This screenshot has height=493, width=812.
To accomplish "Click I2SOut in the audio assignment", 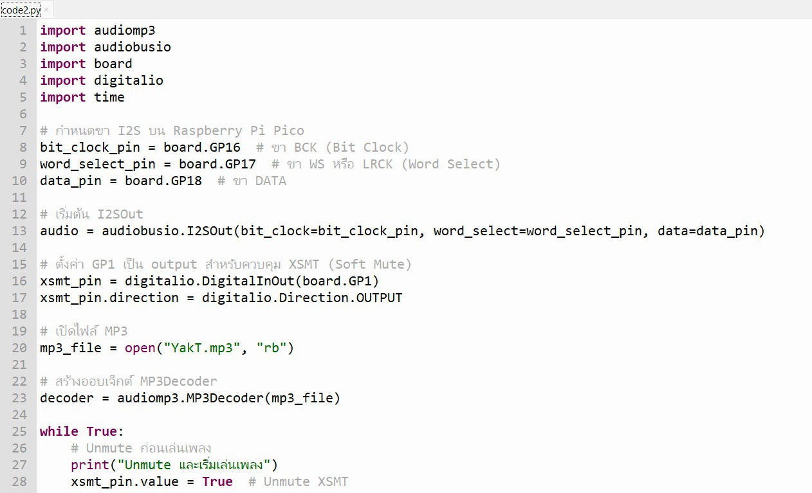I will [210, 231].
